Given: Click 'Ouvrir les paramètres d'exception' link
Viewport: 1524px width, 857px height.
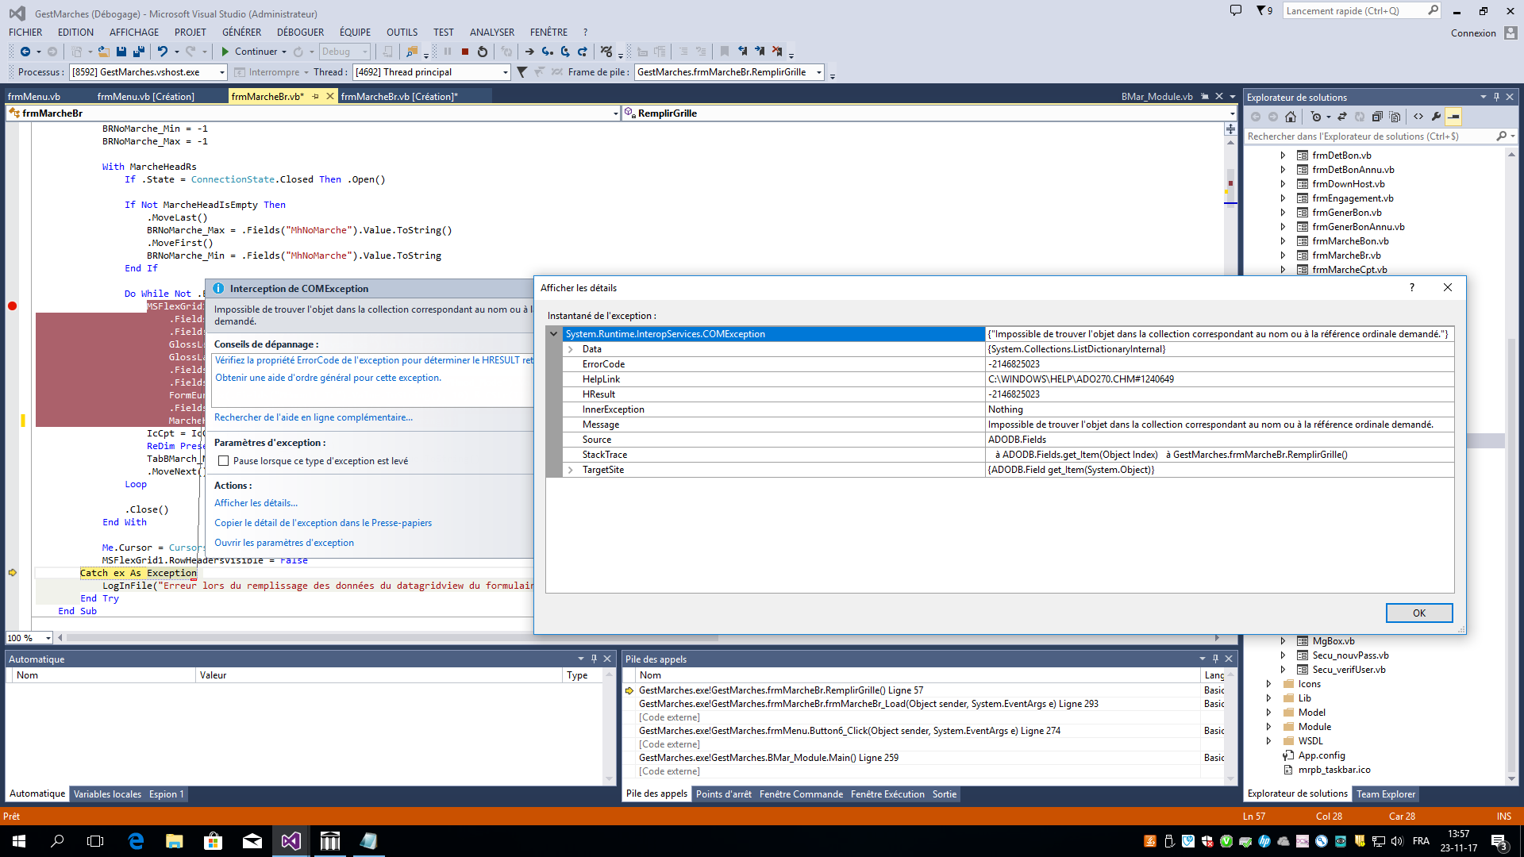Looking at the screenshot, I should point(284,543).
